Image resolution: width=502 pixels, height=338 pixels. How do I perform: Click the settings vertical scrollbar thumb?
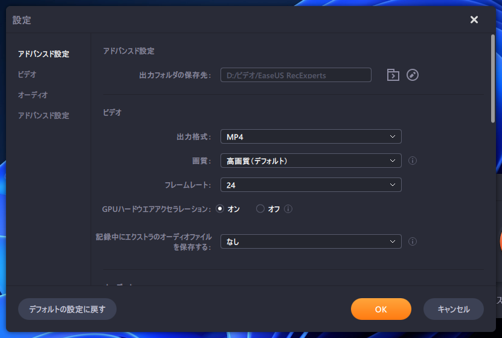493,78
